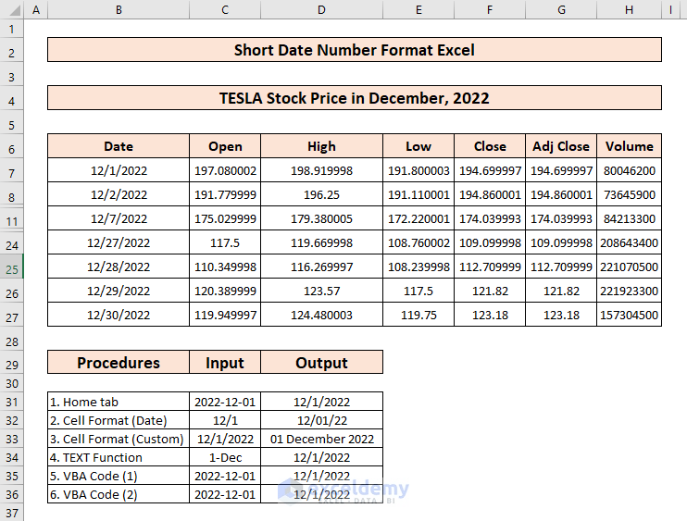Click Open value 197.080002
The image size is (687, 521).
pyautogui.click(x=225, y=170)
